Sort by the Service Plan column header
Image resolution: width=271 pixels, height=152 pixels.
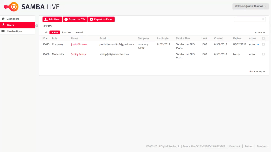(183, 39)
